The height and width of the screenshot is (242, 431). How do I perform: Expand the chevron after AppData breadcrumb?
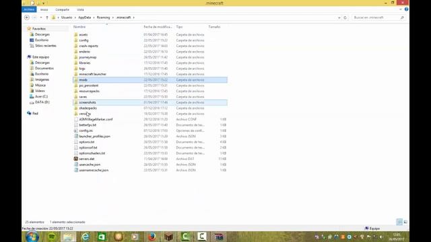94,17
